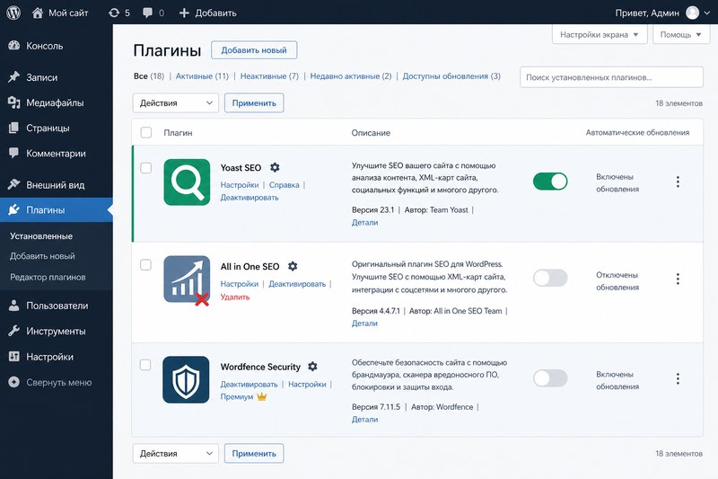Filter by Активные (11) plugins
Image resolution: width=718 pixels, height=479 pixels.
click(203, 76)
